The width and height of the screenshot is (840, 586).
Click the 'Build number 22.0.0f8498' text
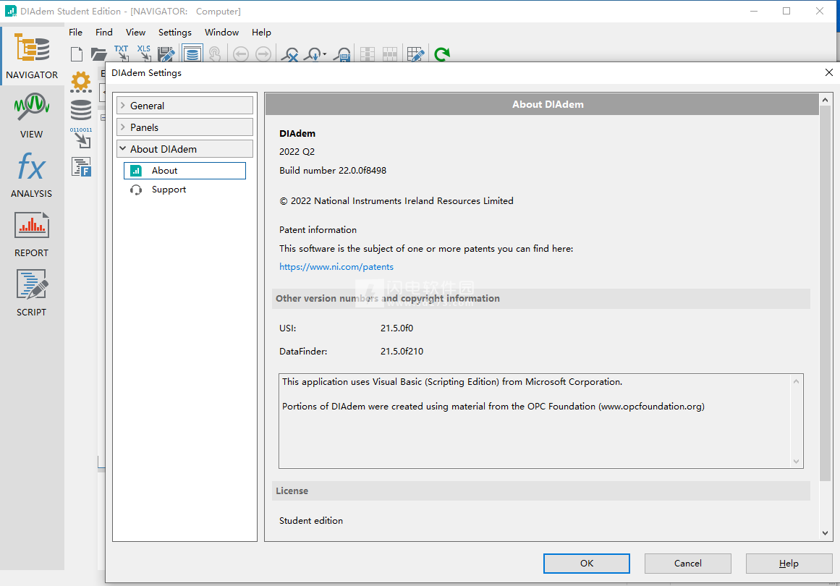(333, 170)
